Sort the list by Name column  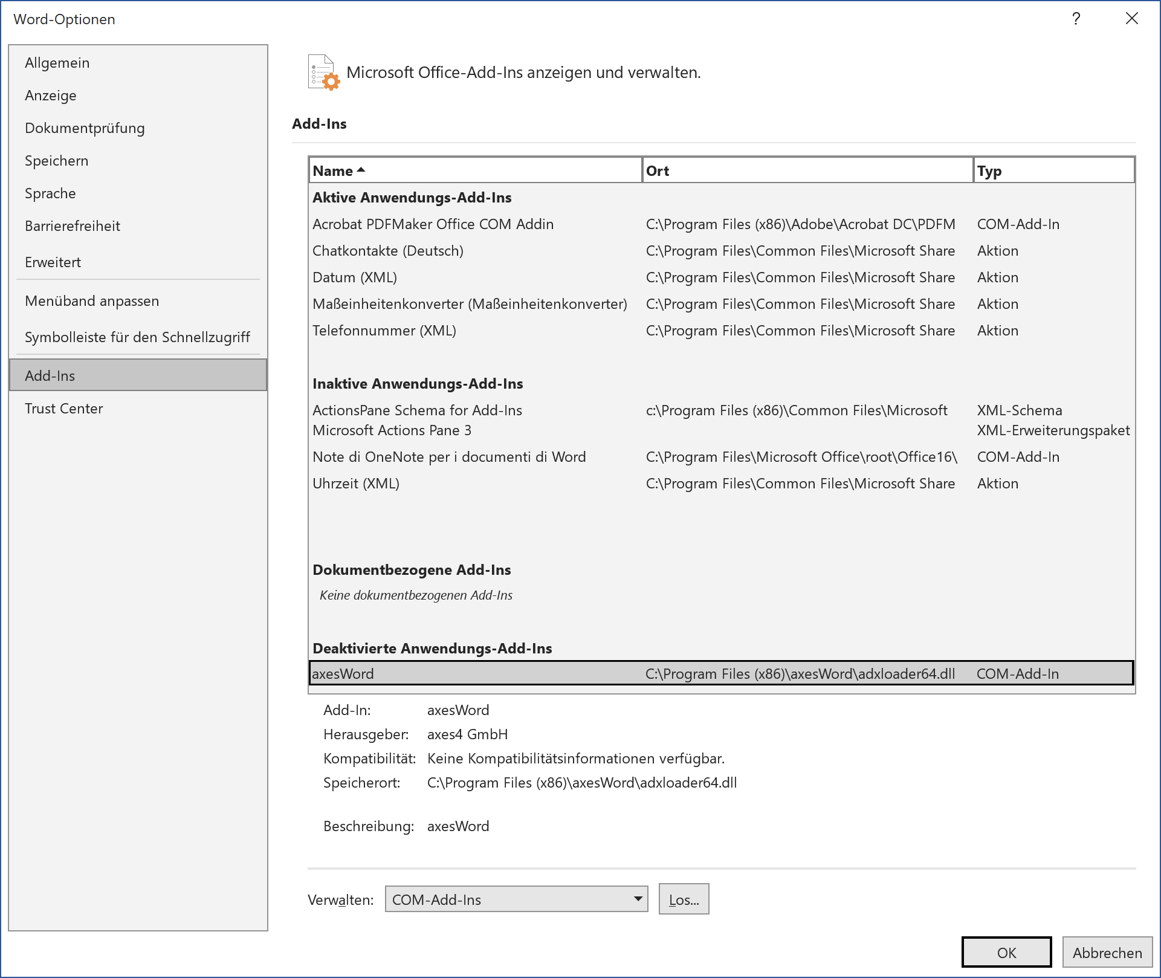pos(475,170)
